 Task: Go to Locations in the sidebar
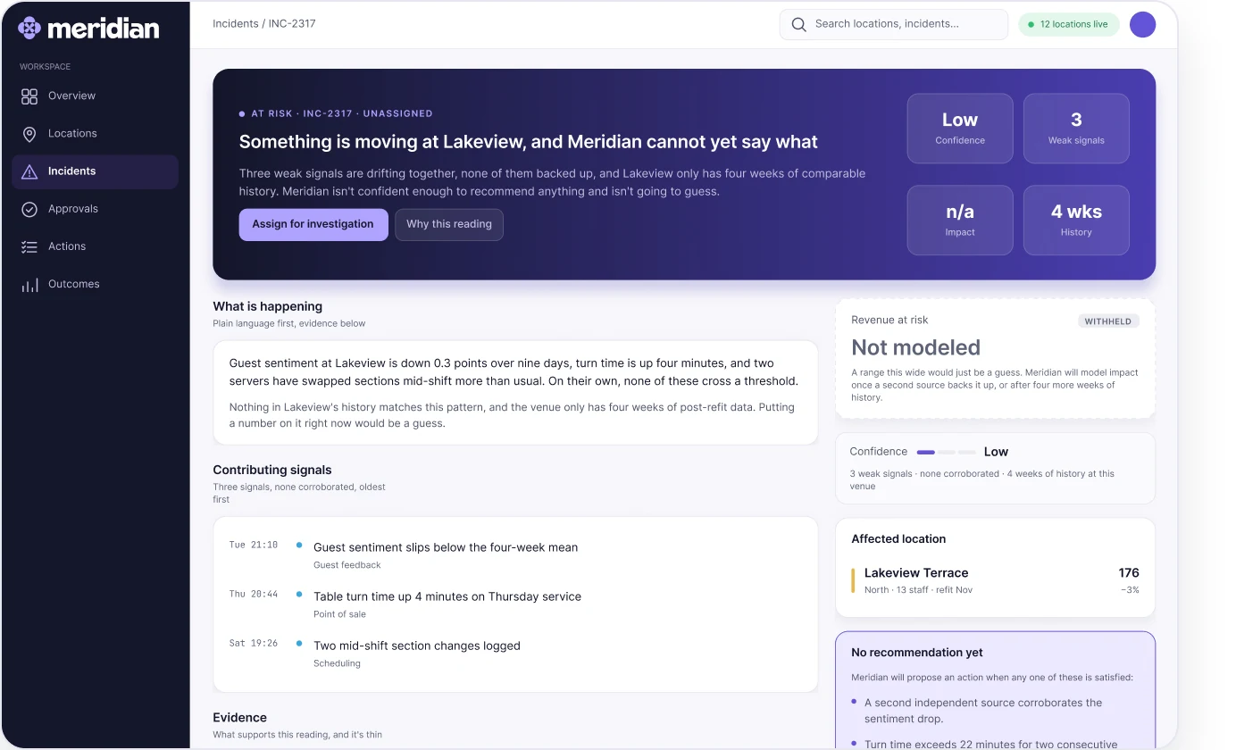[x=95, y=134]
